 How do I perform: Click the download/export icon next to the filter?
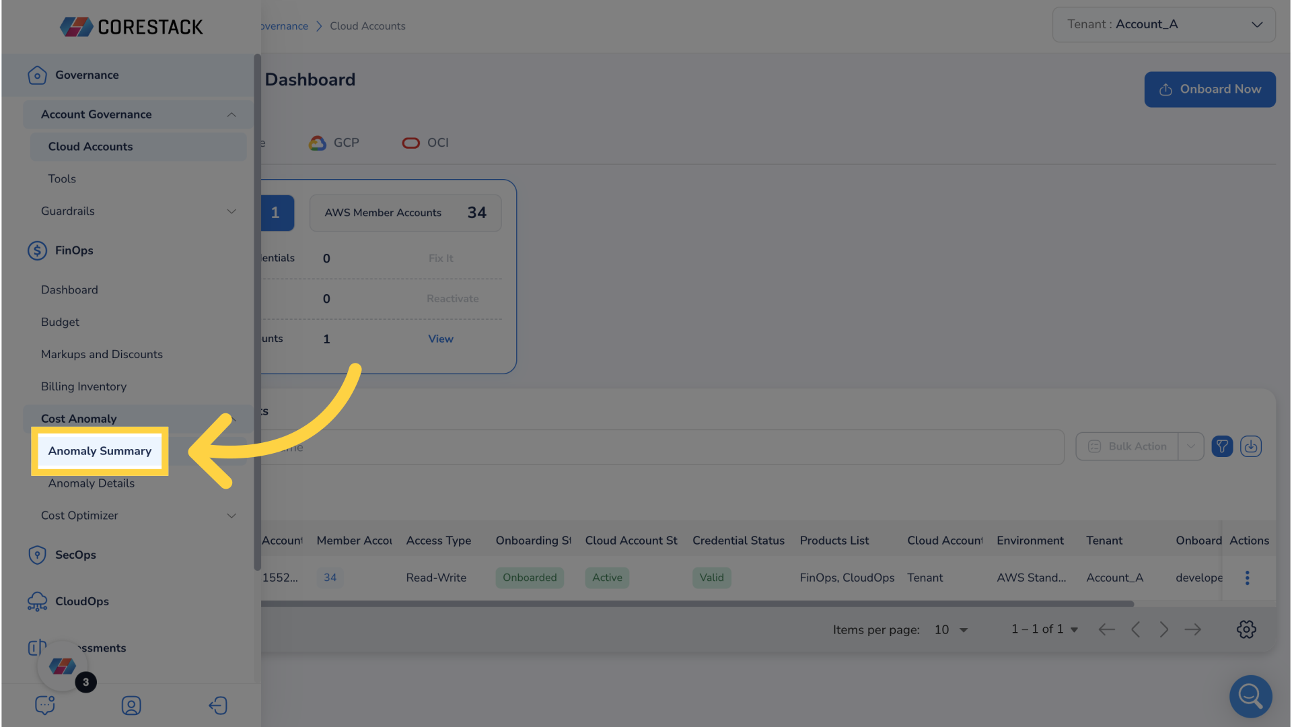pos(1251,446)
